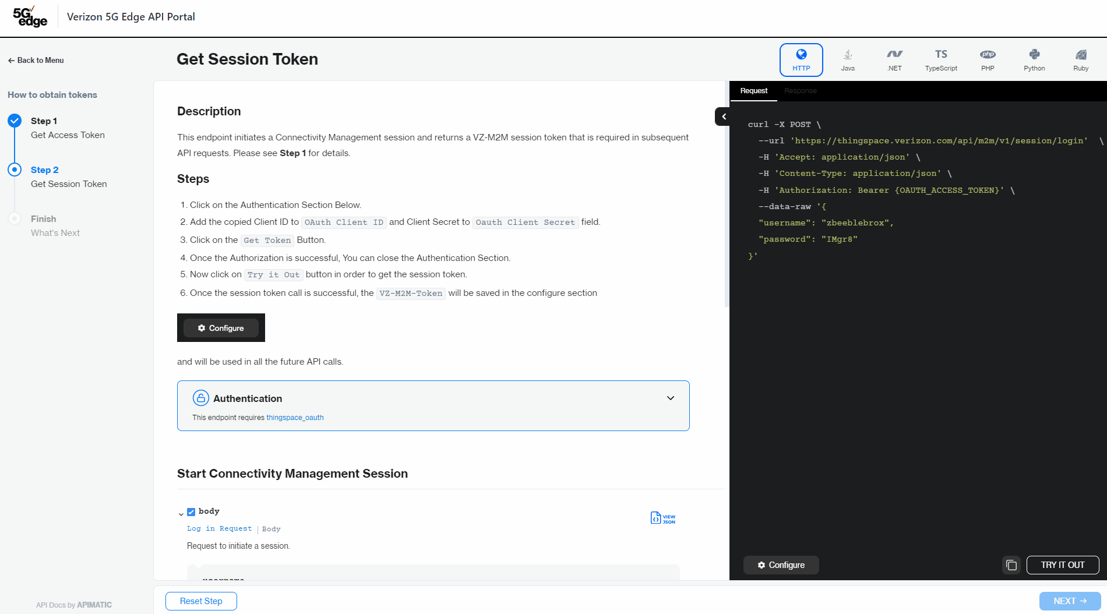
Task: Go Back to Menu
Action: [x=36, y=60]
